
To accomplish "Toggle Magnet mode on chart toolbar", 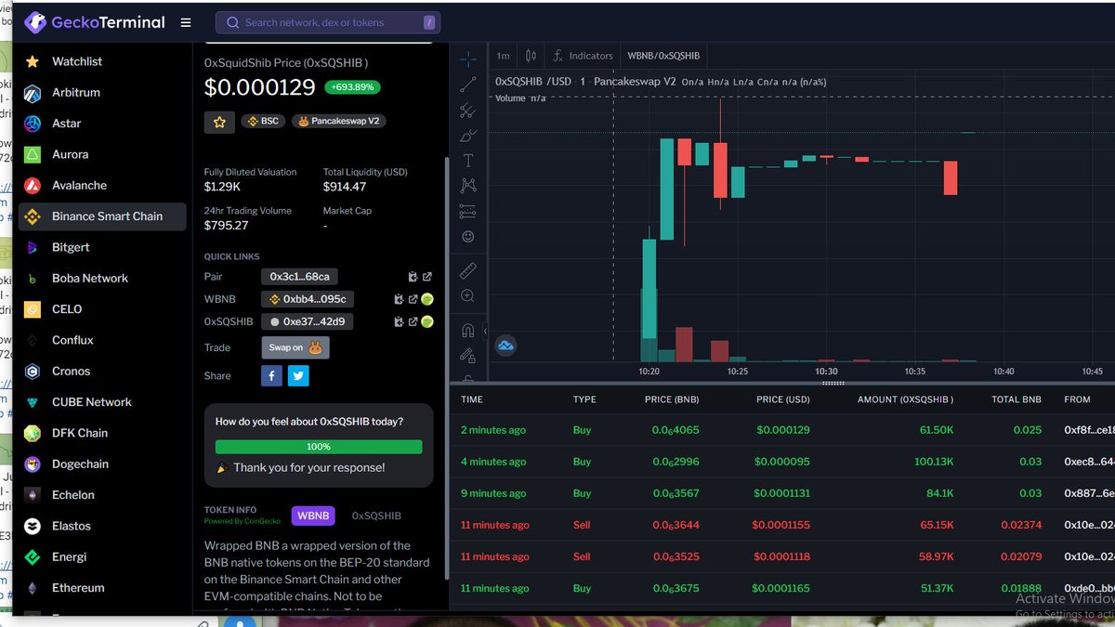I will 468,330.
